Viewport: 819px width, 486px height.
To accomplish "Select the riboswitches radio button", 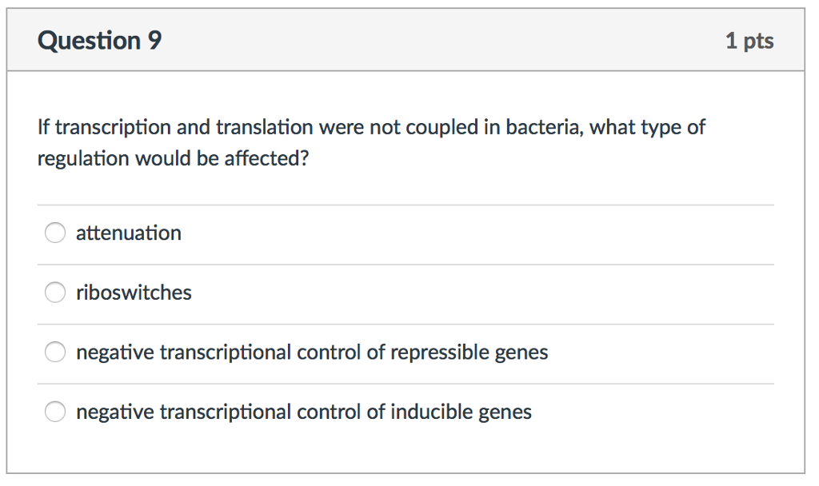I will 54,292.
